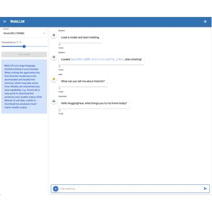Click the second System avatar beside Loaded message
The width and height of the screenshot is (212, 212).
[54, 57]
